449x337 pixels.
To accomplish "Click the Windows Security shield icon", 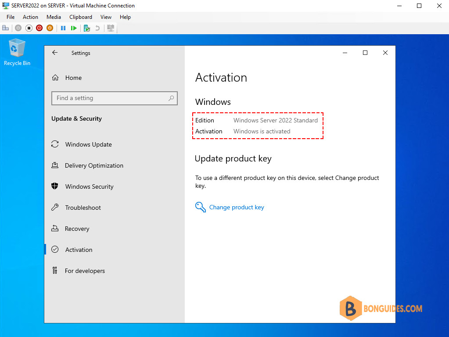I will click(x=55, y=186).
